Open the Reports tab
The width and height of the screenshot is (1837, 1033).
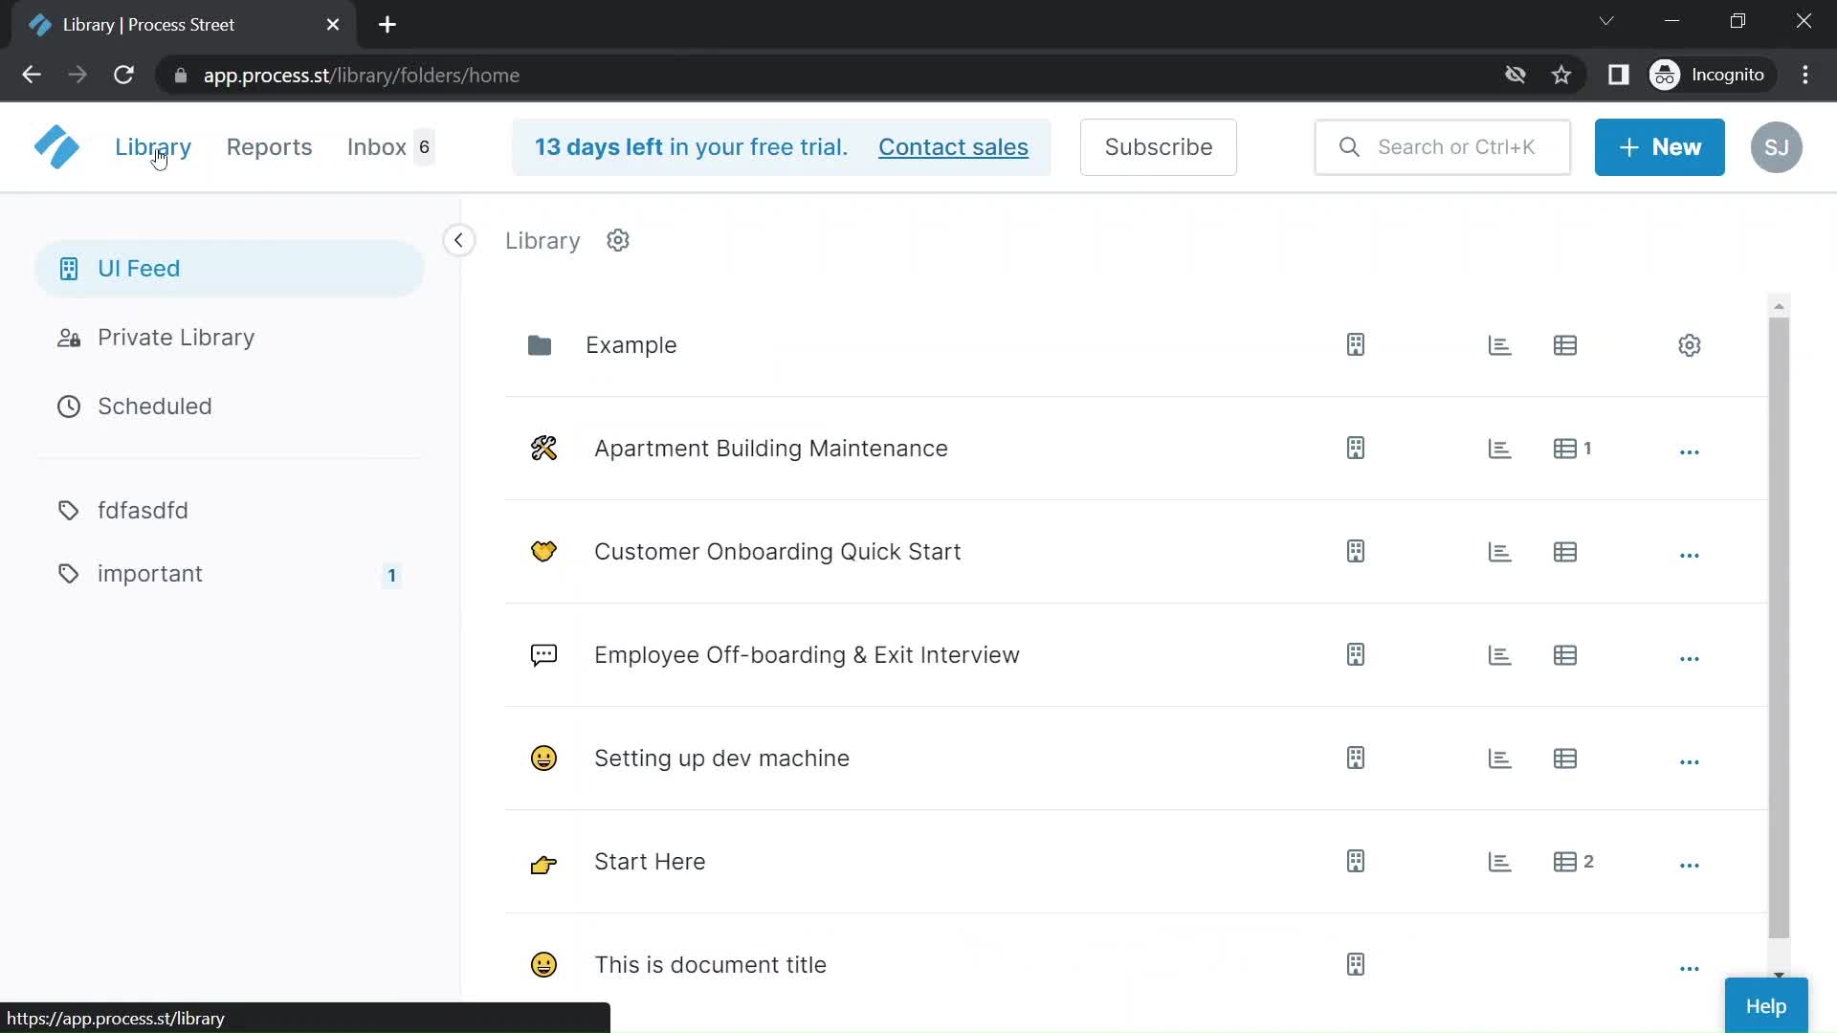[x=268, y=146]
